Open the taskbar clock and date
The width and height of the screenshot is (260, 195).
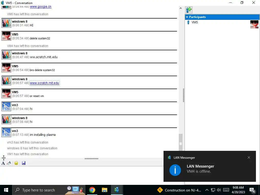click(x=238, y=190)
